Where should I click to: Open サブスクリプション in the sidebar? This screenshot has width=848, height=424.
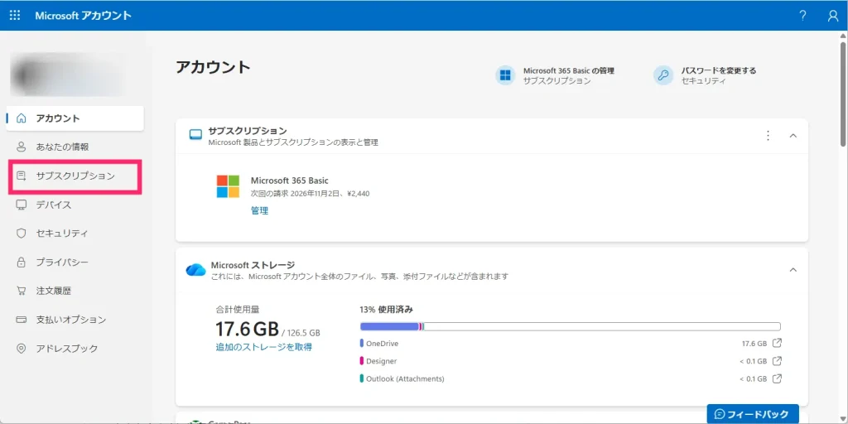point(75,176)
